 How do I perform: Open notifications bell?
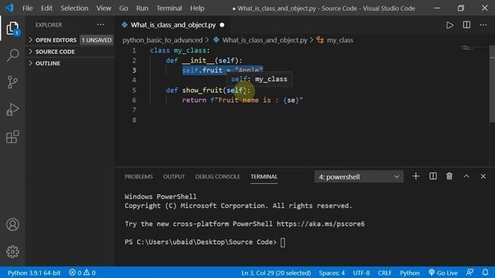point(485,273)
